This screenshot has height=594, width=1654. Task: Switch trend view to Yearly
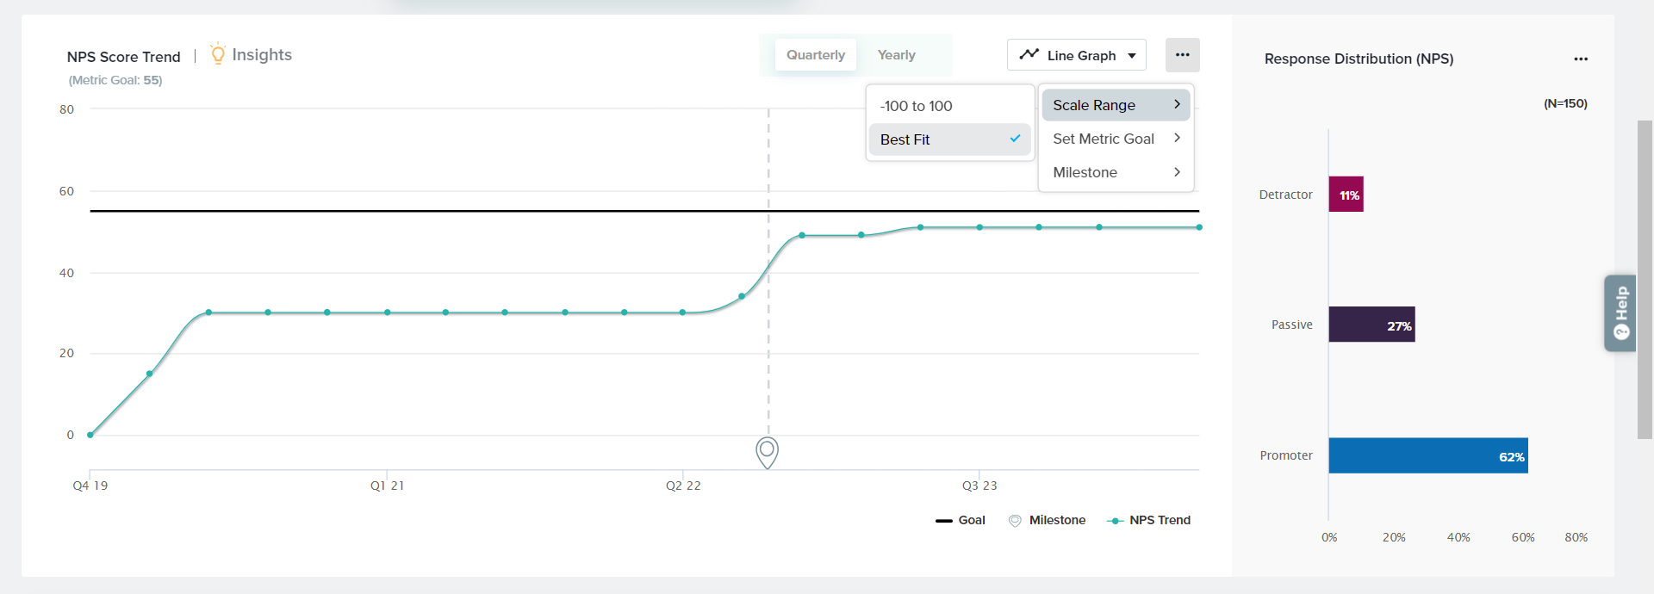896,55
